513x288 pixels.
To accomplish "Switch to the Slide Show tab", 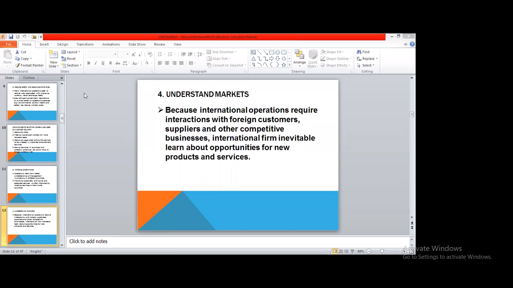I will click(x=137, y=44).
